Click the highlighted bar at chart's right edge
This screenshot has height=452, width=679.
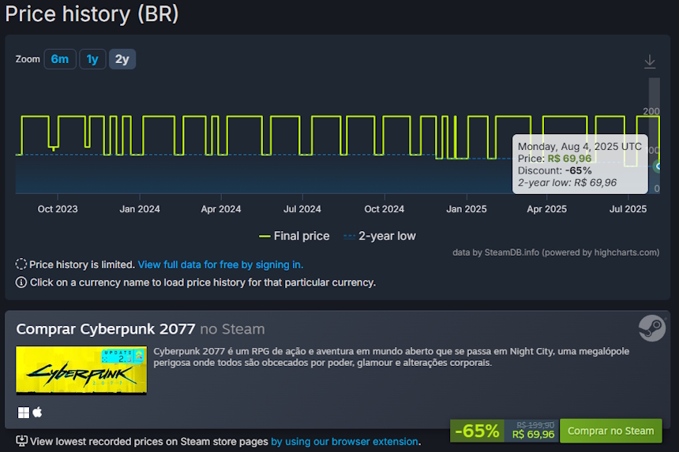(654, 134)
